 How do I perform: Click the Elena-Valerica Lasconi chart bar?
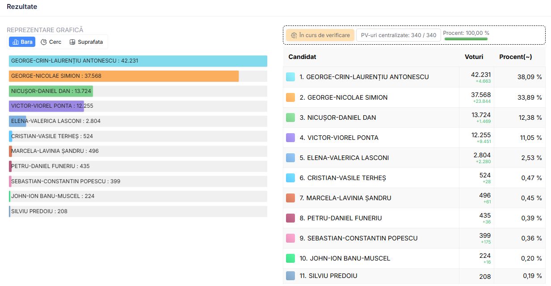pos(17,121)
